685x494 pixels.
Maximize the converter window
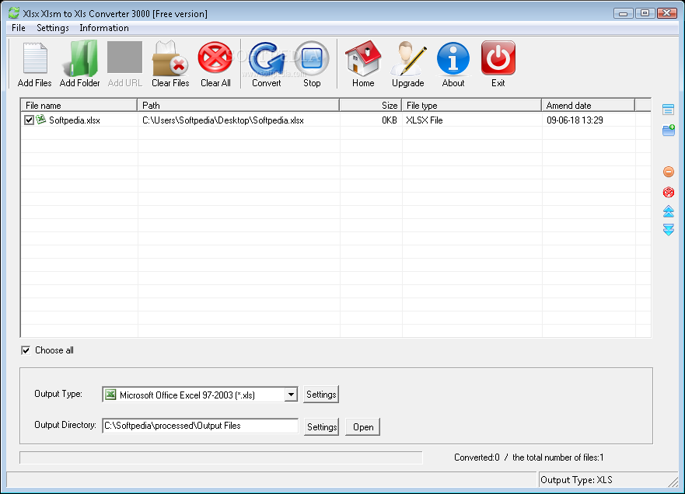pyautogui.click(x=645, y=13)
